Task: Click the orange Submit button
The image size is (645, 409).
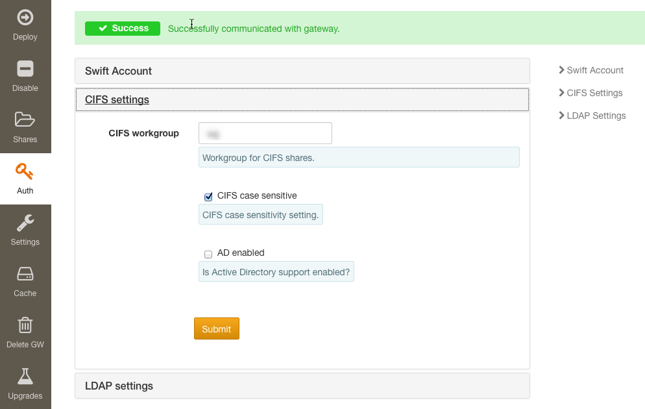Action: tap(217, 328)
